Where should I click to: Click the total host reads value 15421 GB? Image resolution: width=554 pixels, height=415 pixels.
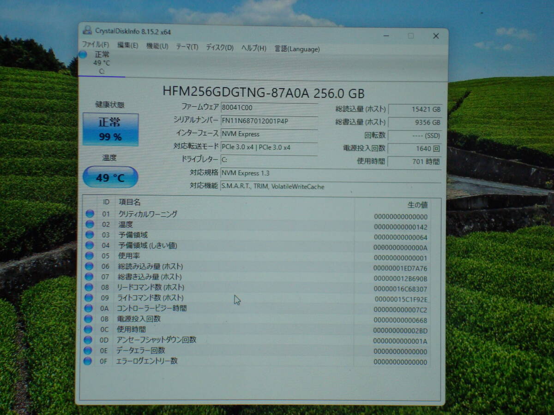pos(415,109)
